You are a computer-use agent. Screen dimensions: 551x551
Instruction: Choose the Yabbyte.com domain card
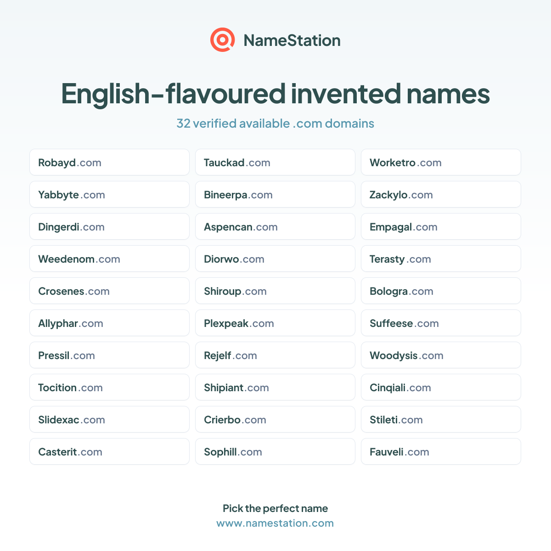coord(109,194)
